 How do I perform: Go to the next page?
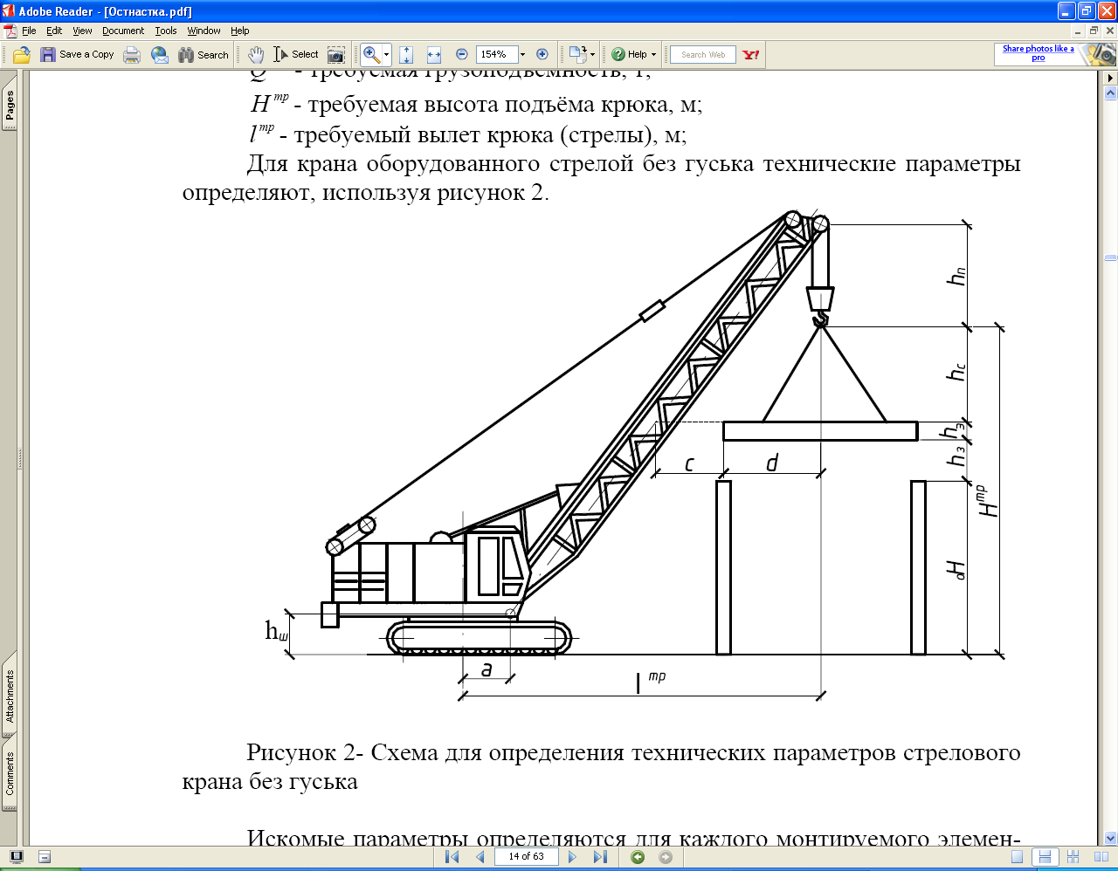click(x=572, y=857)
